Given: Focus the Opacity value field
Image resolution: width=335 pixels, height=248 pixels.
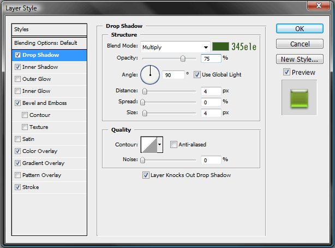Looking at the screenshot, I should coord(211,58).
